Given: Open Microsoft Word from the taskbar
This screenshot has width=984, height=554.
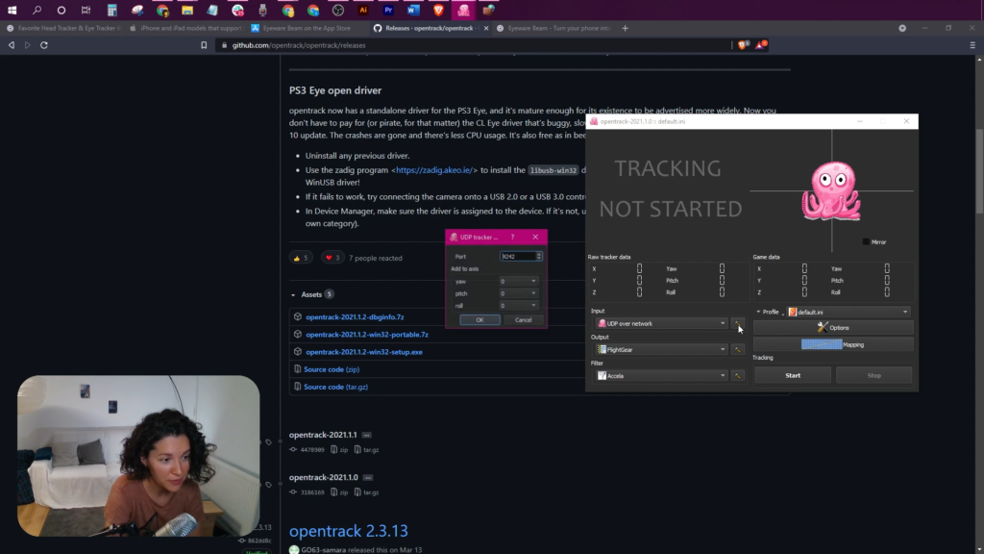Looking at the screenshot, I should pyautogui.click(x=413, y=10).
